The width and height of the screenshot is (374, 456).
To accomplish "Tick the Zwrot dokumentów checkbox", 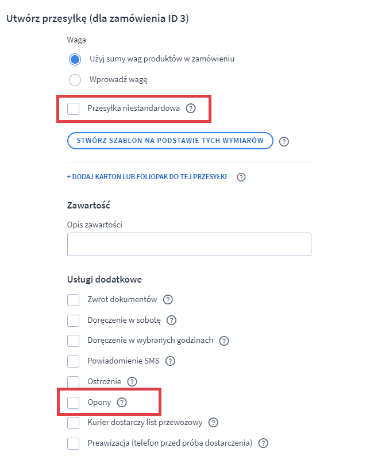I will (73, 300).
